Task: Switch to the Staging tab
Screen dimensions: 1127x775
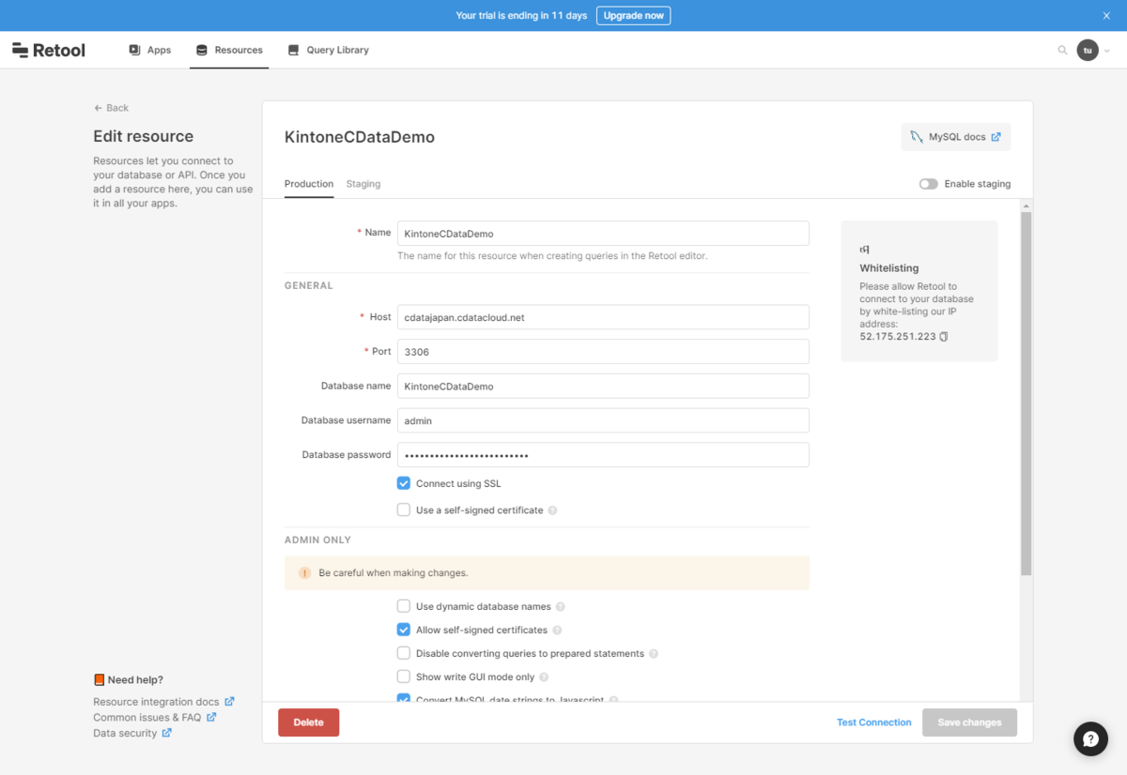Action: click(x=363, y=184)
